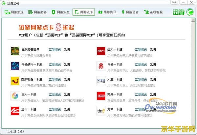
Task: Click the 网易战网一卡通 icon
Action: tap(15, 66)
